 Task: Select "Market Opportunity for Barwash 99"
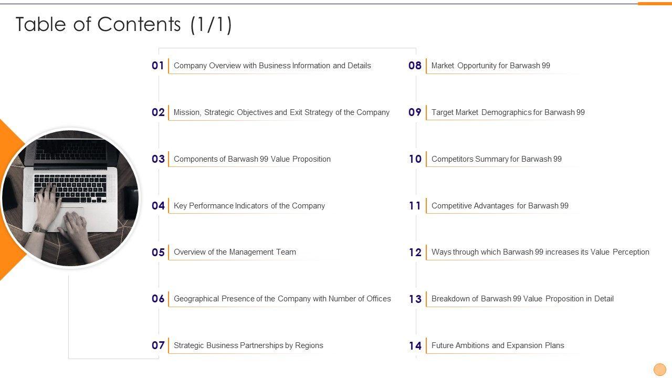(490, 66)
